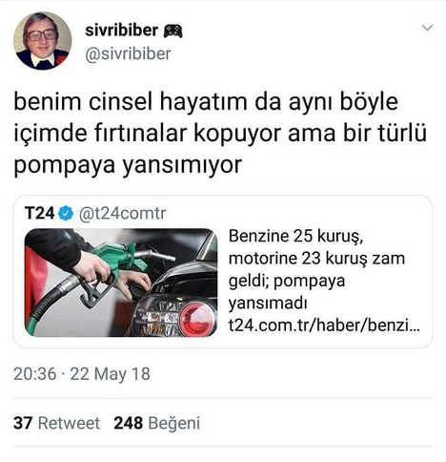Click the '22 May 18' date

tap(110, 374)
